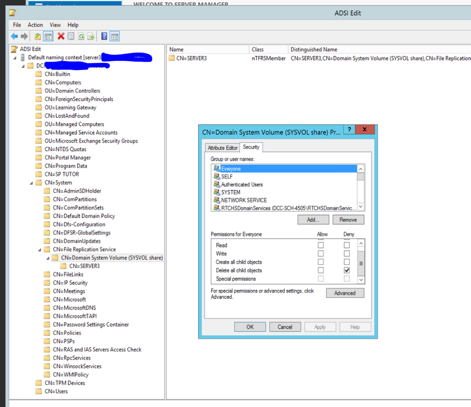
Task: Click the SYSTEM principal icon
Action: click(x=217, y=192)
